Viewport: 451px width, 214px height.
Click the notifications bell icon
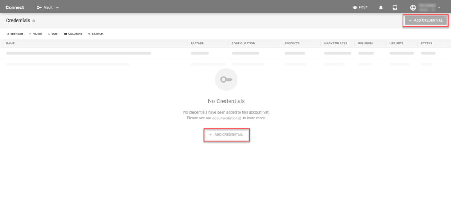click(381, 7)
